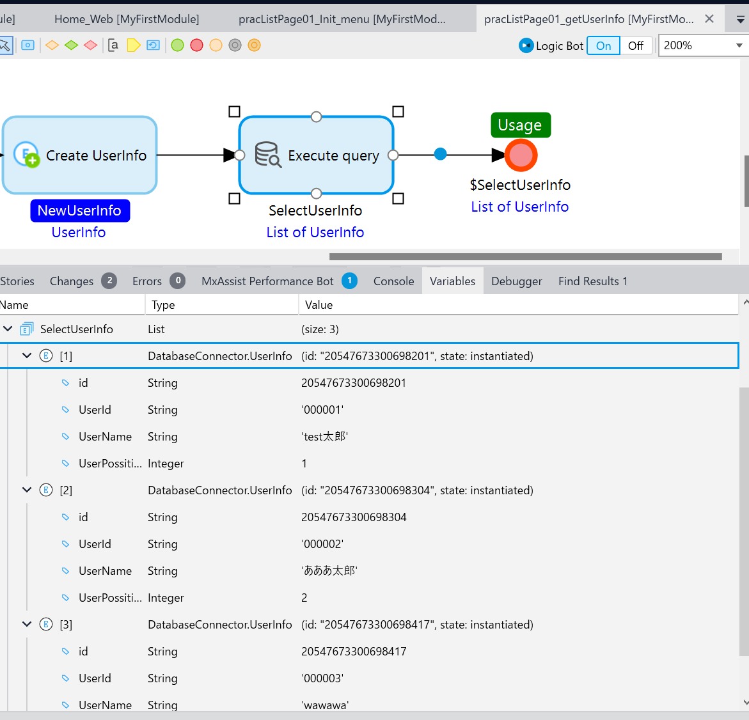Select the yellow parameter tool
The width and height of the screenshot is (749, 720).
[133, 45]
